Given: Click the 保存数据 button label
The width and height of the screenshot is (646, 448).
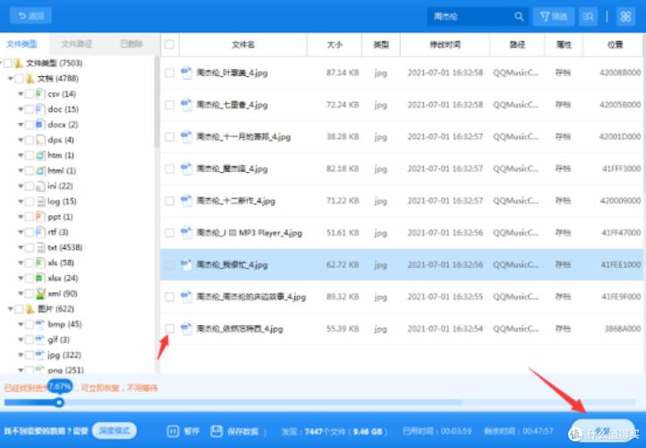Looking at the screenshot, I should point(242,432).
